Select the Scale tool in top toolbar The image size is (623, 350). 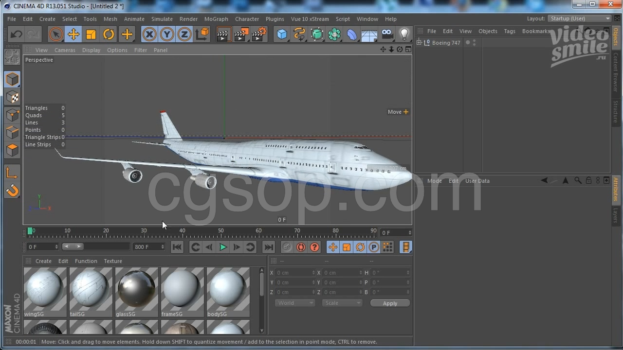click(91, 34)
